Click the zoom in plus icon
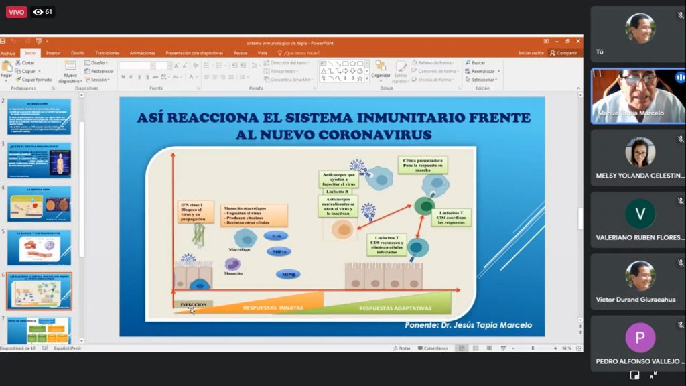 click(555, 348)
